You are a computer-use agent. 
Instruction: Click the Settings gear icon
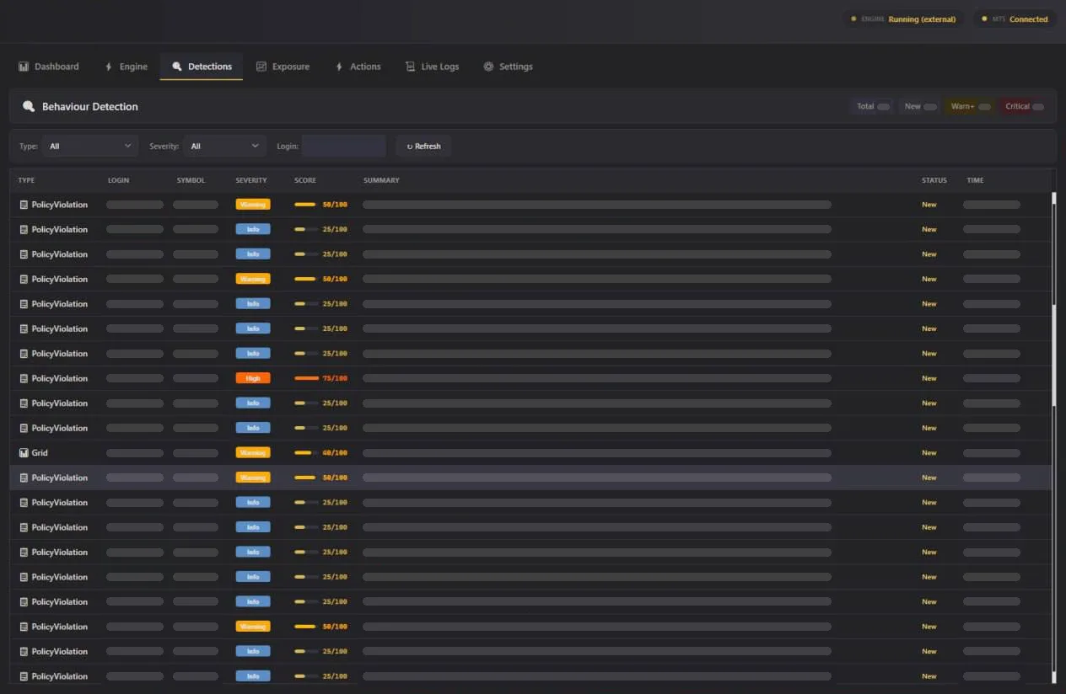click(488, 67)
